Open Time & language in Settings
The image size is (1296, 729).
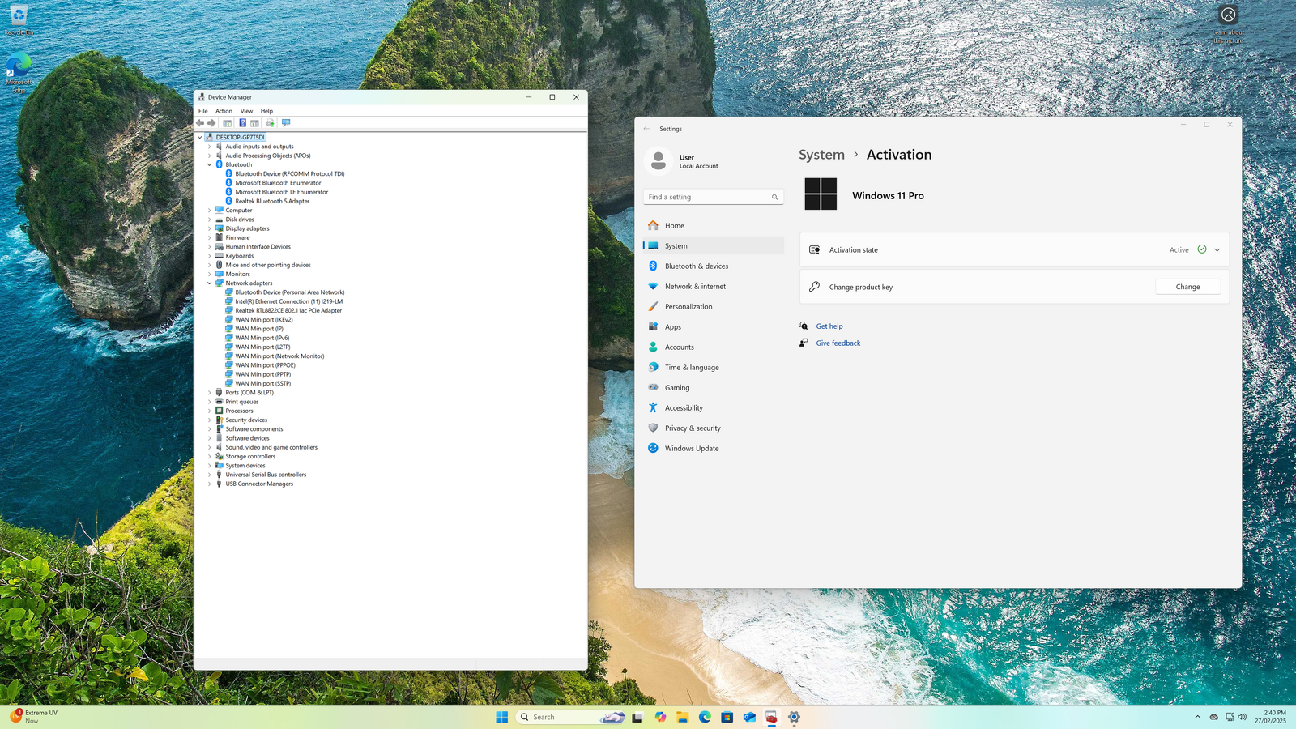(714, 368)
